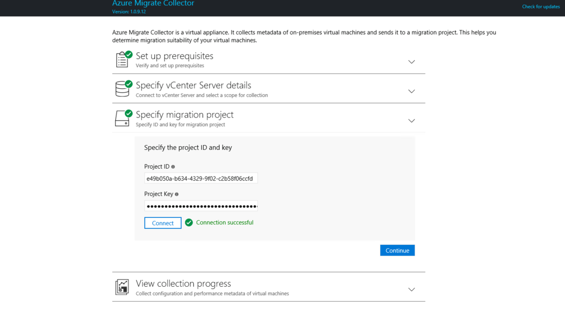Click 'Specify ID and key for migration project' subtitle

click(180, 125)
